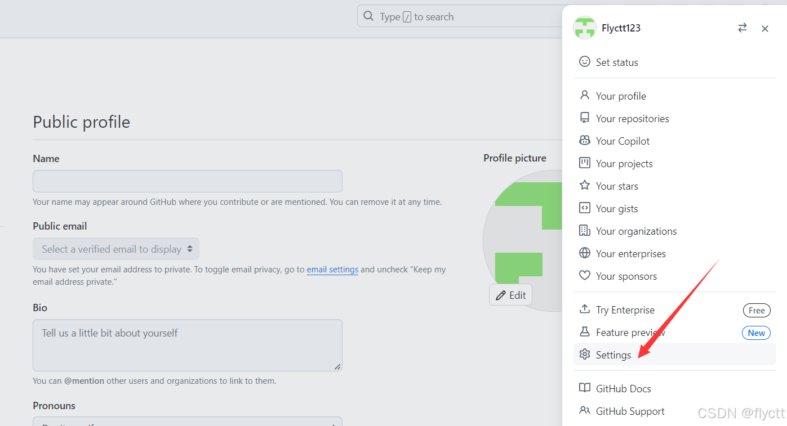Open the Feature preview entry
This screenshot has height=426, width=787.
[x=675, y=332]
